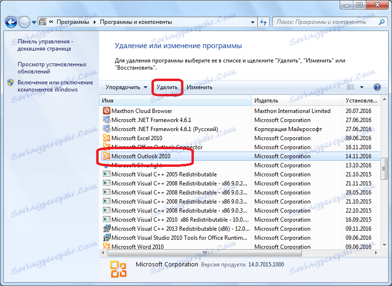392x286 pixels.
Task: Select Microsoft Visual C++ 2005 Redistributable name
Action: coord(164,174)
